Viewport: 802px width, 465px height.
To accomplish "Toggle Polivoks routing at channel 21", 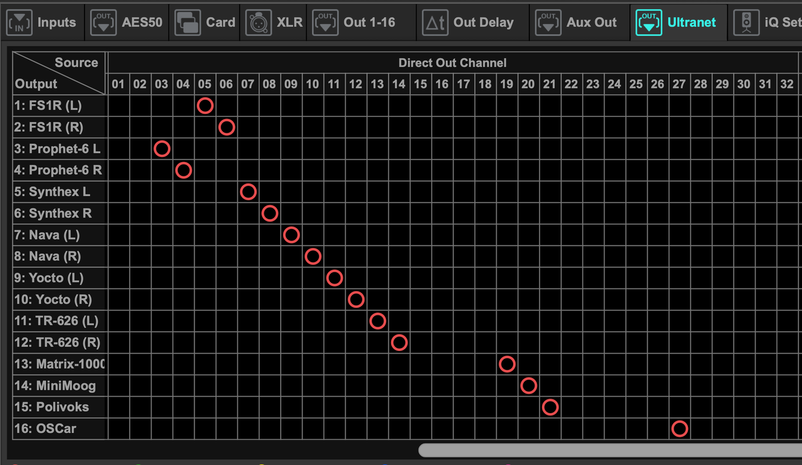I will [x=550, y=407].
